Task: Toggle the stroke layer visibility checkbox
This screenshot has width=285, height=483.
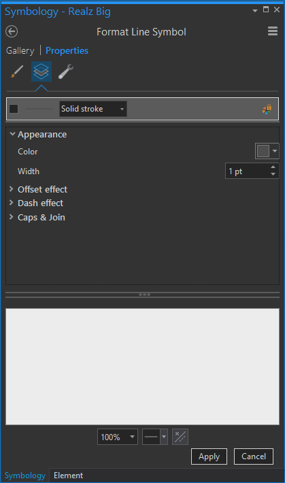Action: pos(14,109)
